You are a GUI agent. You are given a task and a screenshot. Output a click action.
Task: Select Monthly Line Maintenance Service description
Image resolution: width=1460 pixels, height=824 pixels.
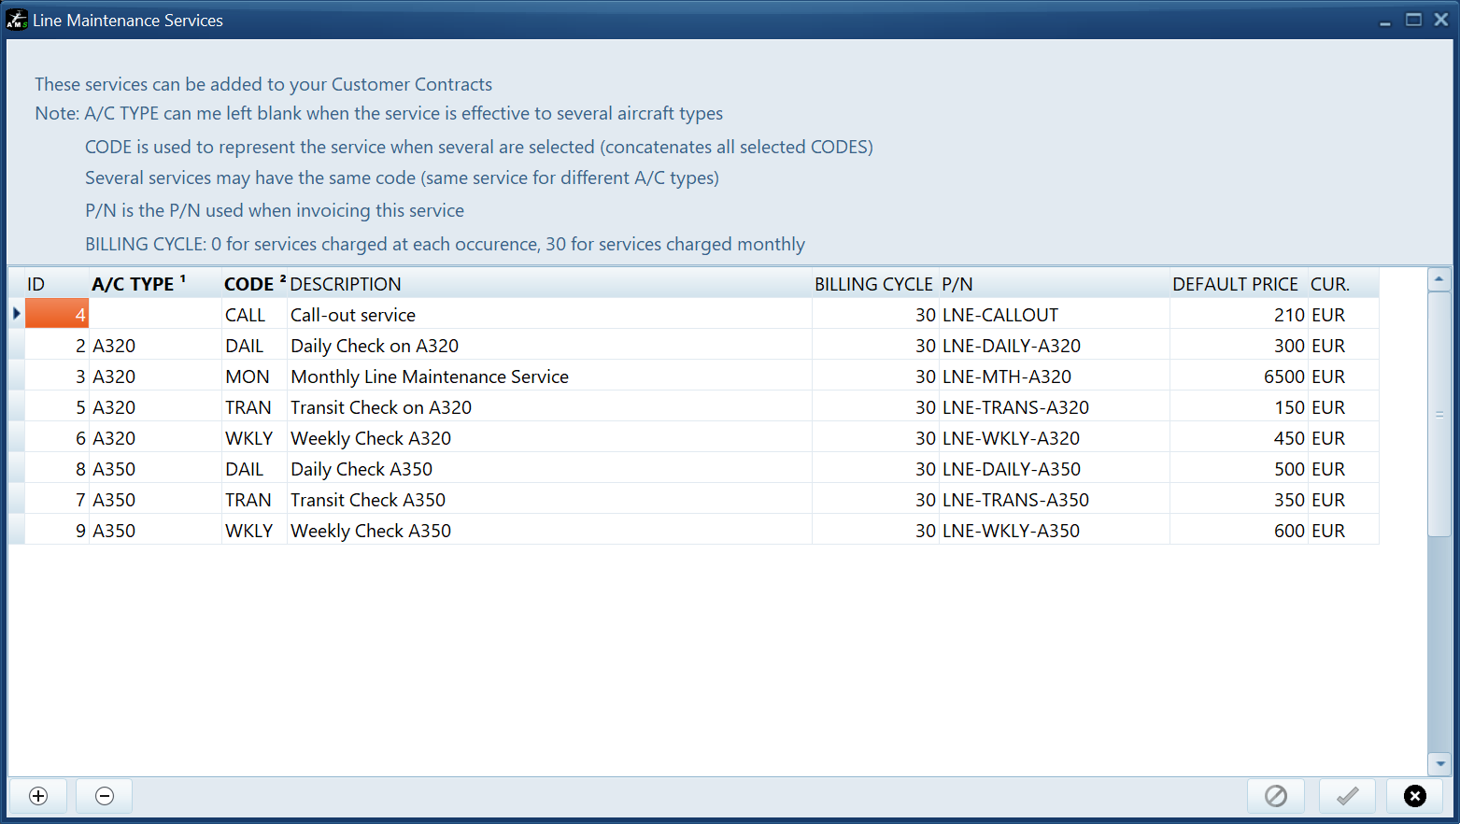pos(549,376)
